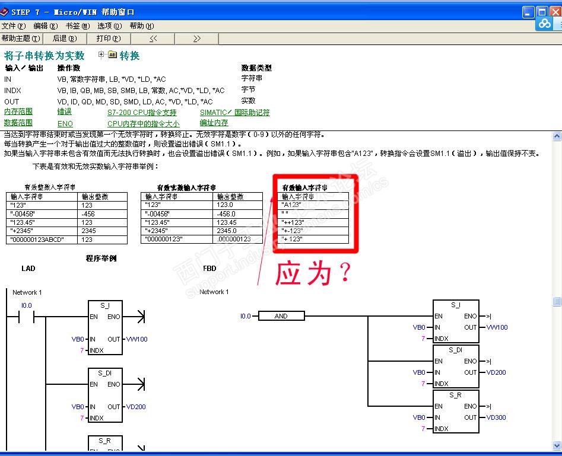Screen dimensions: 562x456
Task: Open the S7-200 CPU指令支持 link
Action: 142,113
